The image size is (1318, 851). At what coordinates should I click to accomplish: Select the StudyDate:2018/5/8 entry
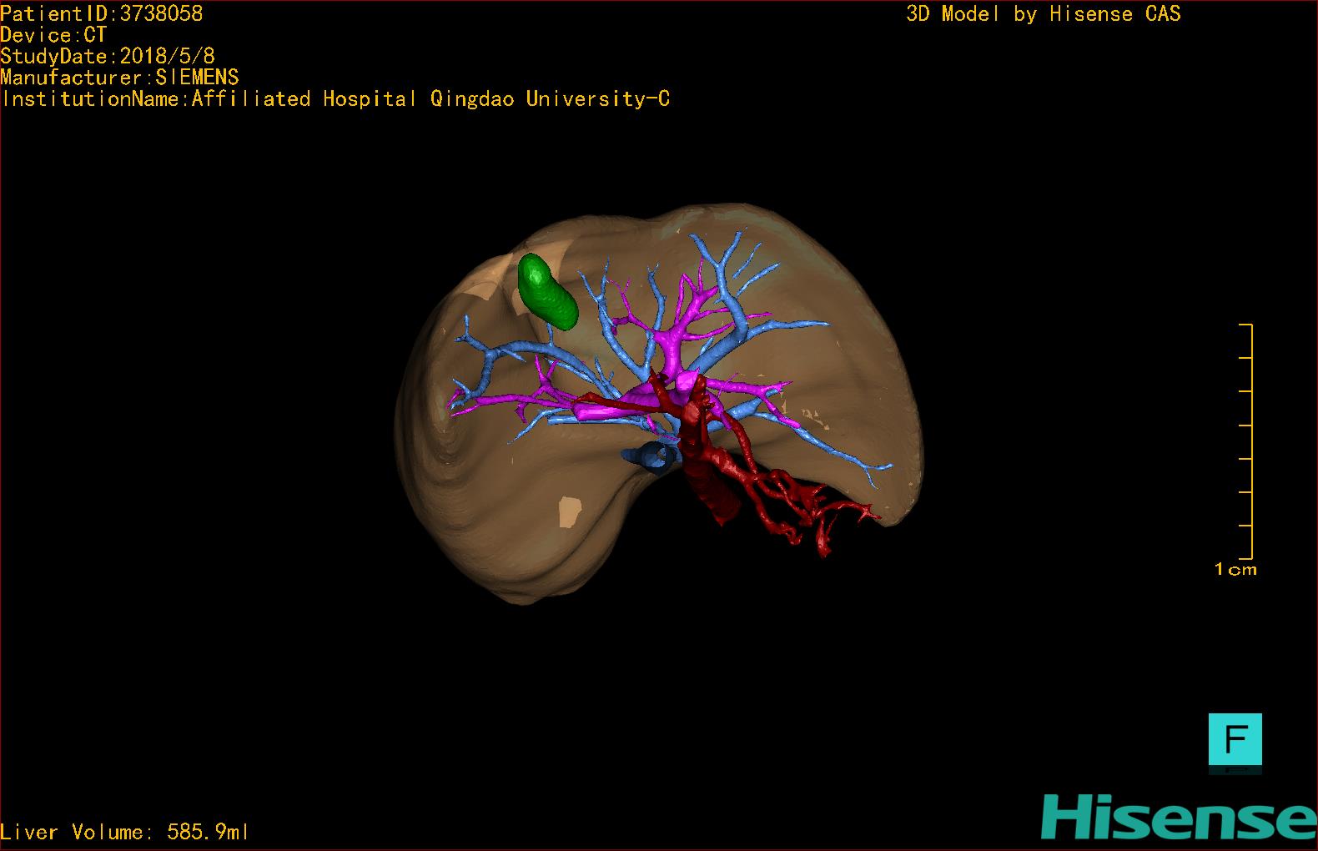point(108,56)
